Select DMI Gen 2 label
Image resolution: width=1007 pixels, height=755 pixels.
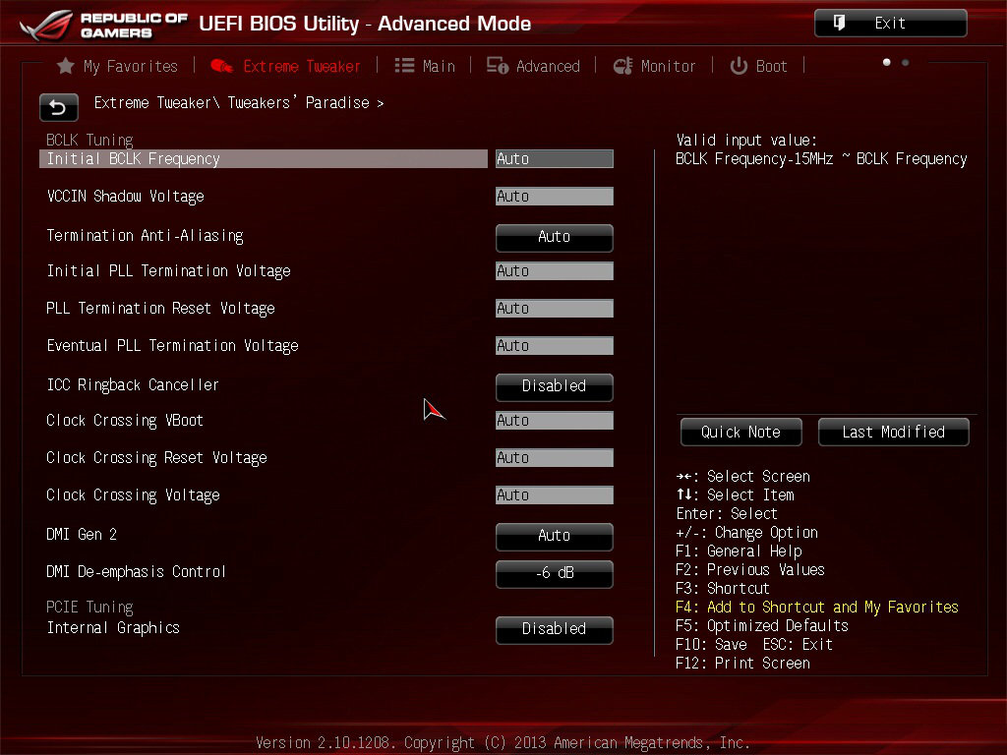(x=82, y=534)
